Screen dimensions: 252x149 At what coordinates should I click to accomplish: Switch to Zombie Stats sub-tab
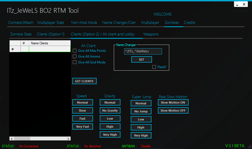pos(21,34)
